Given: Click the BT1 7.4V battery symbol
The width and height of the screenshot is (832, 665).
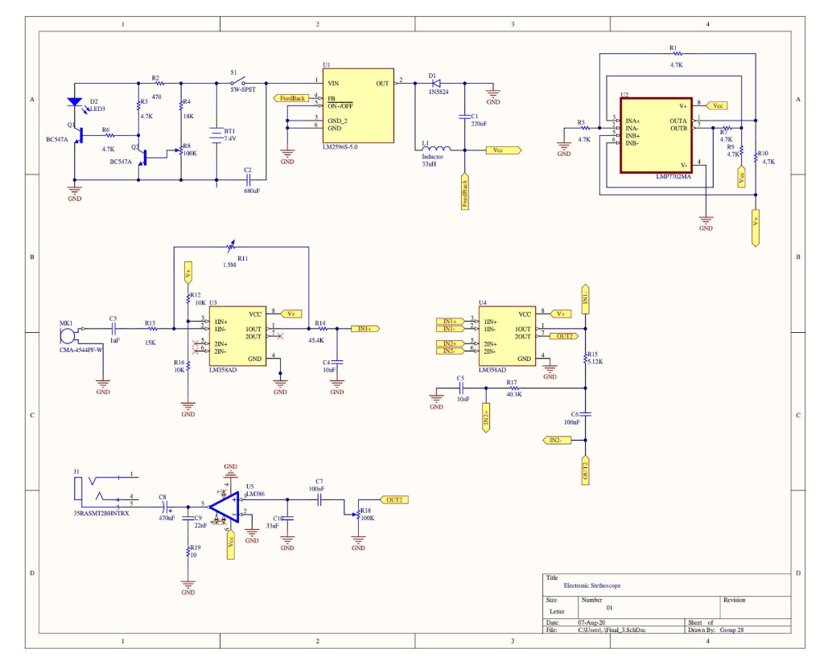Looking at the screenshot, I should 216,136.
